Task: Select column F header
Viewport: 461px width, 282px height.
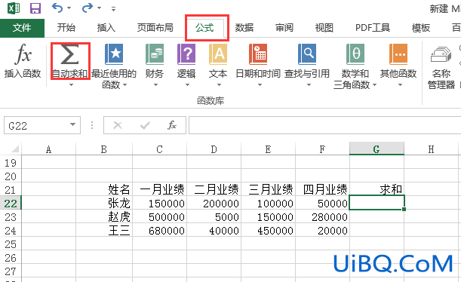Action: [322, 149]
